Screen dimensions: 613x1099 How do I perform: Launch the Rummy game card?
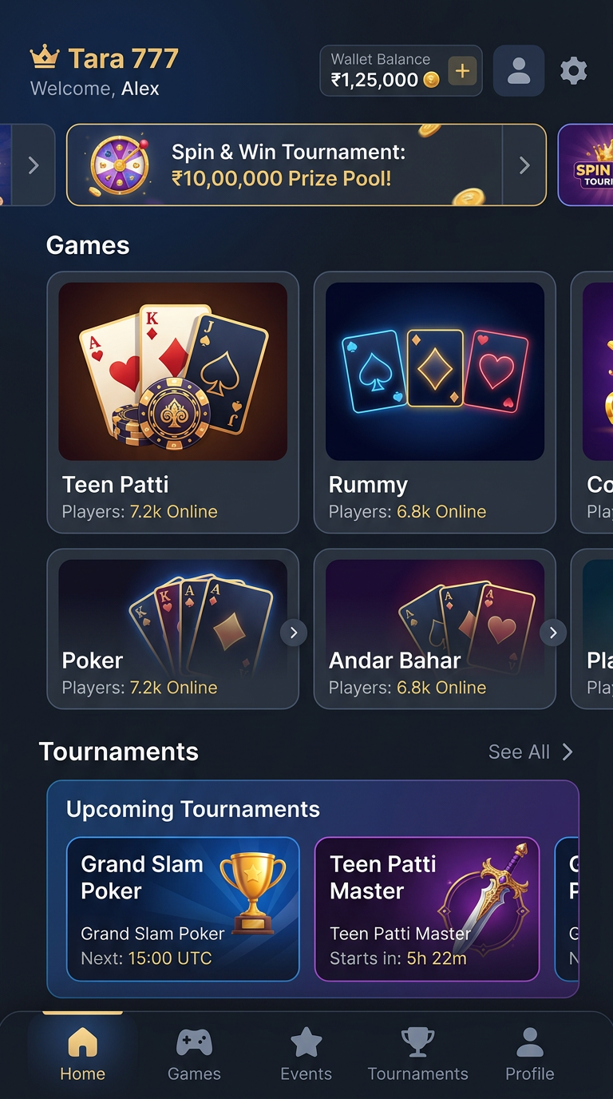pyautogui.click(x=435, y=403)
